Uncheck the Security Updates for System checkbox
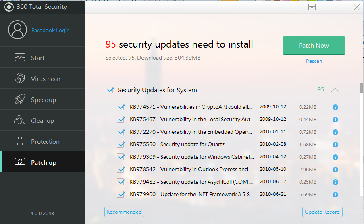The width and height of the screenshot is (364, 224). (x=110, y=90)
